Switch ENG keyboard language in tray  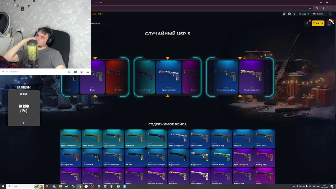click(318, 186)
